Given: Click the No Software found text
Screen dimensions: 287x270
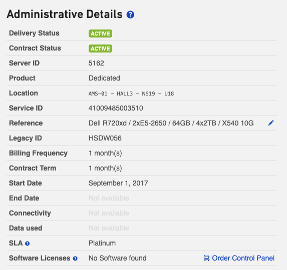Looking at the screenshot, I should tap(118, 258).
